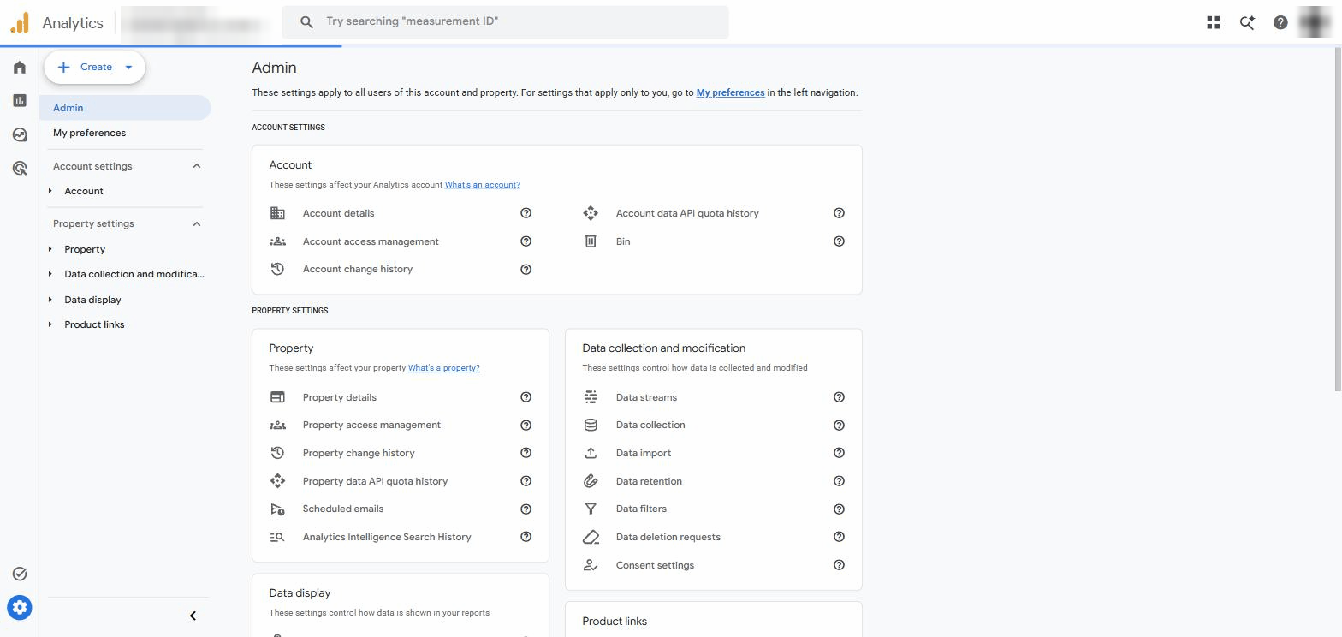Open the Home icon in left rail
Screen dimensions: 1342x637
point(20,68)
